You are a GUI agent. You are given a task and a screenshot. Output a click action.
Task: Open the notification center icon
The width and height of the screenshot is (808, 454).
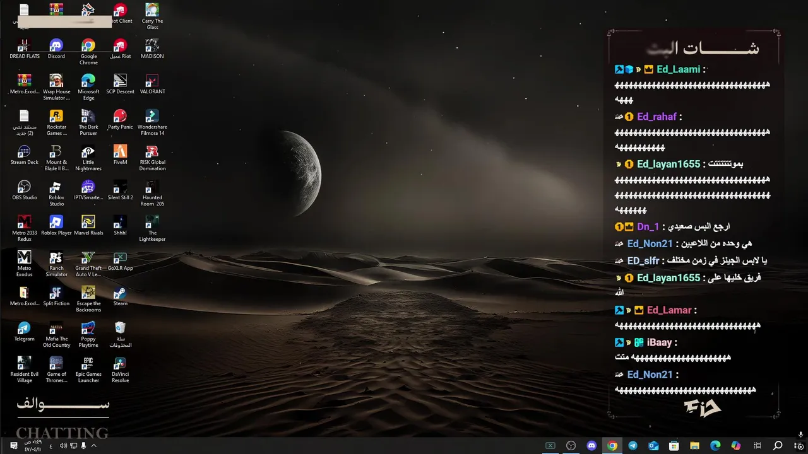pyautogui.click(x=14, y=446)
